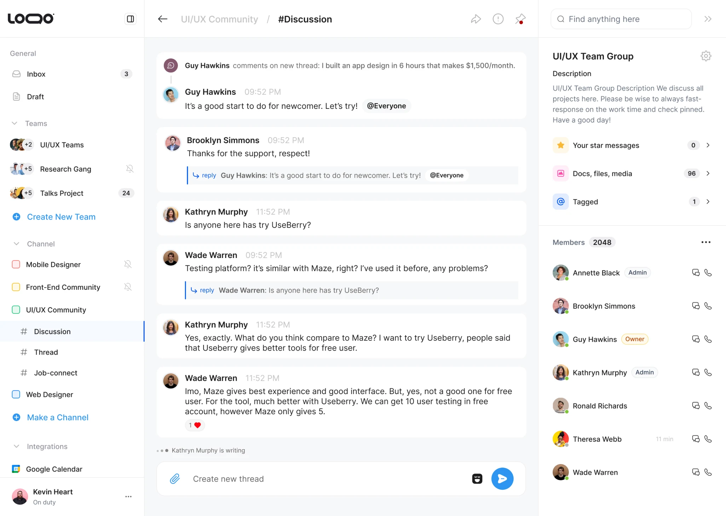Open the Thread channel item
The image size is (726, 516).
pyautogui.click(x=46, y=352)
